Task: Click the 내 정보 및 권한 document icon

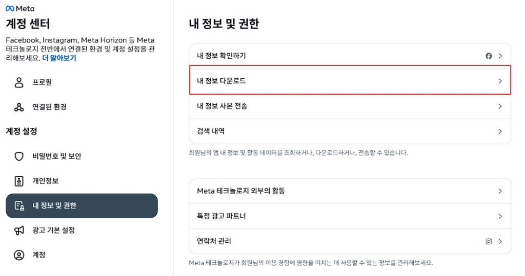Action: coord(19,205)
